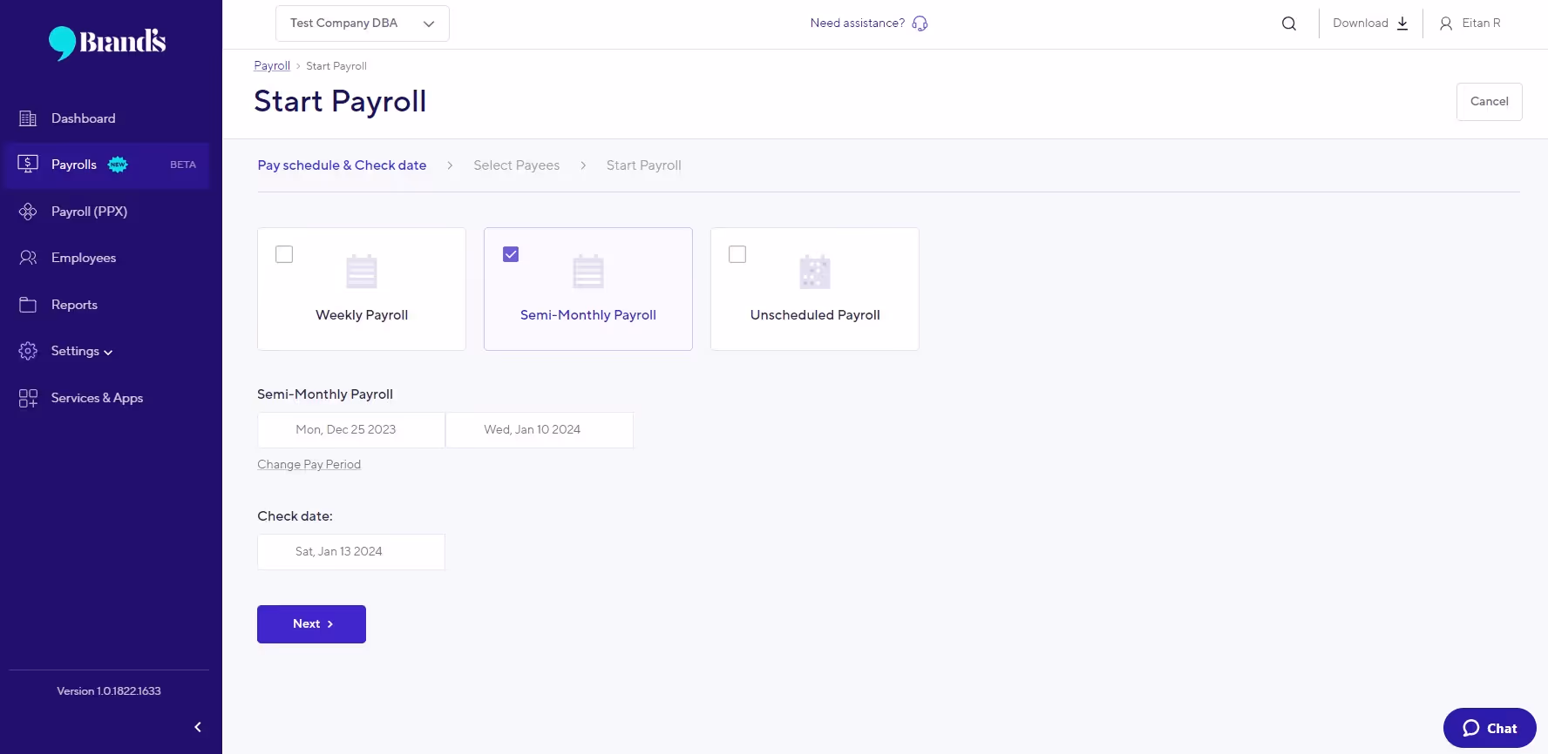Click the Payrolls dollar-screen icon
Image resolution: width=1548 pixels, height=754 pixels.
28,165
